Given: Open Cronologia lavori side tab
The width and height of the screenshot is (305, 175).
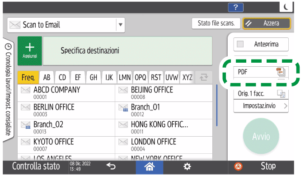Looking at the screenshot, I should [9, 89].
